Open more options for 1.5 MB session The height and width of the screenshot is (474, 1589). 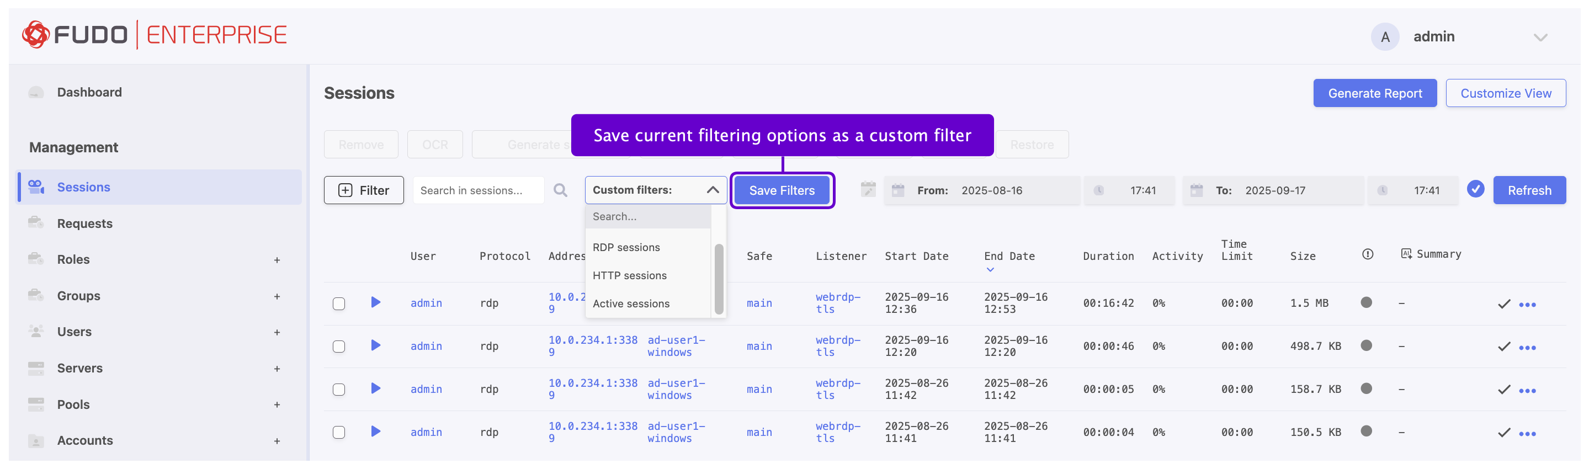click(x=1527, y=305)
